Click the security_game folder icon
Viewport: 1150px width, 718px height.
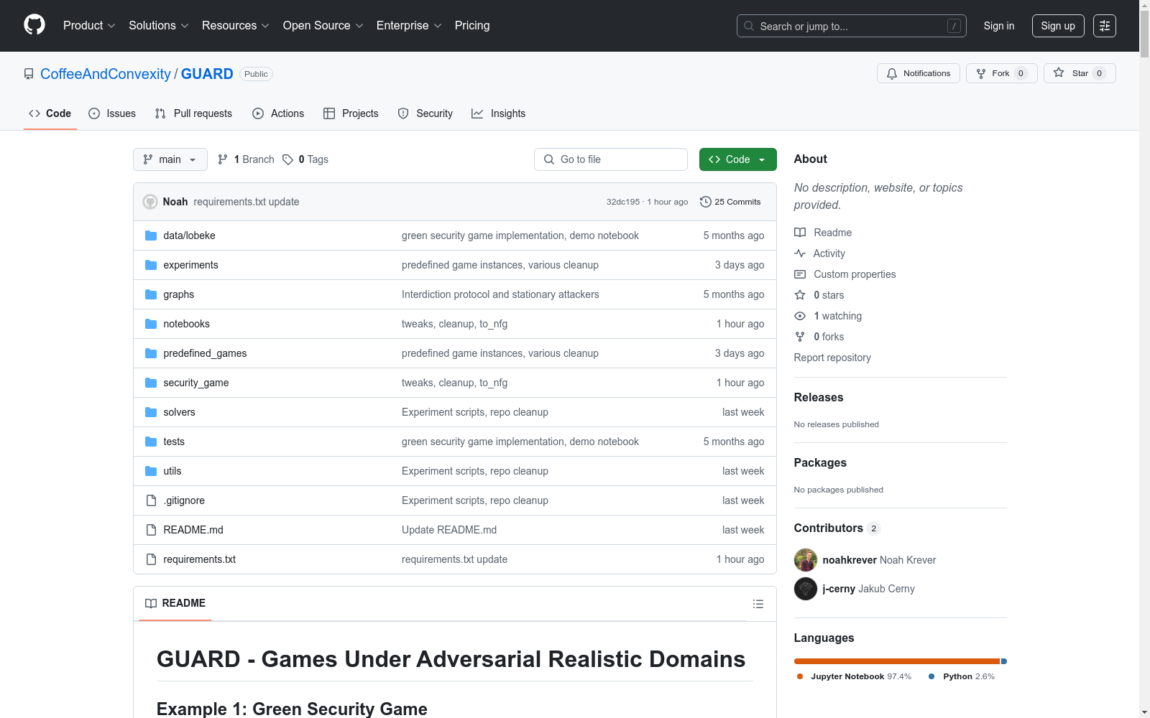click(x=151, y=383)
